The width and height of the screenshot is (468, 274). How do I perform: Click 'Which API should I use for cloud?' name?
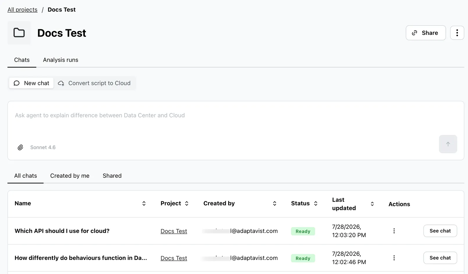(x=62, y=231)
